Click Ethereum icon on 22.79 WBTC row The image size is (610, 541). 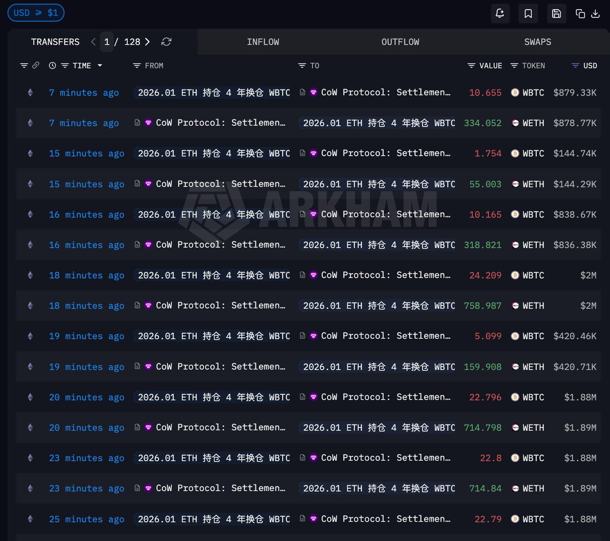pos(30,519)
